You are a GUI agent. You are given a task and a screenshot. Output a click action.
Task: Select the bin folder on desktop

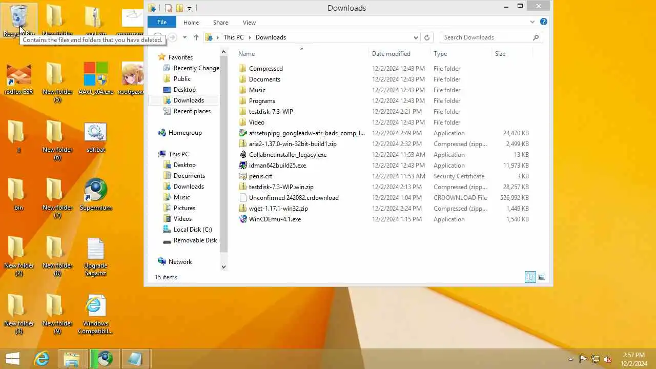(18, 195)
